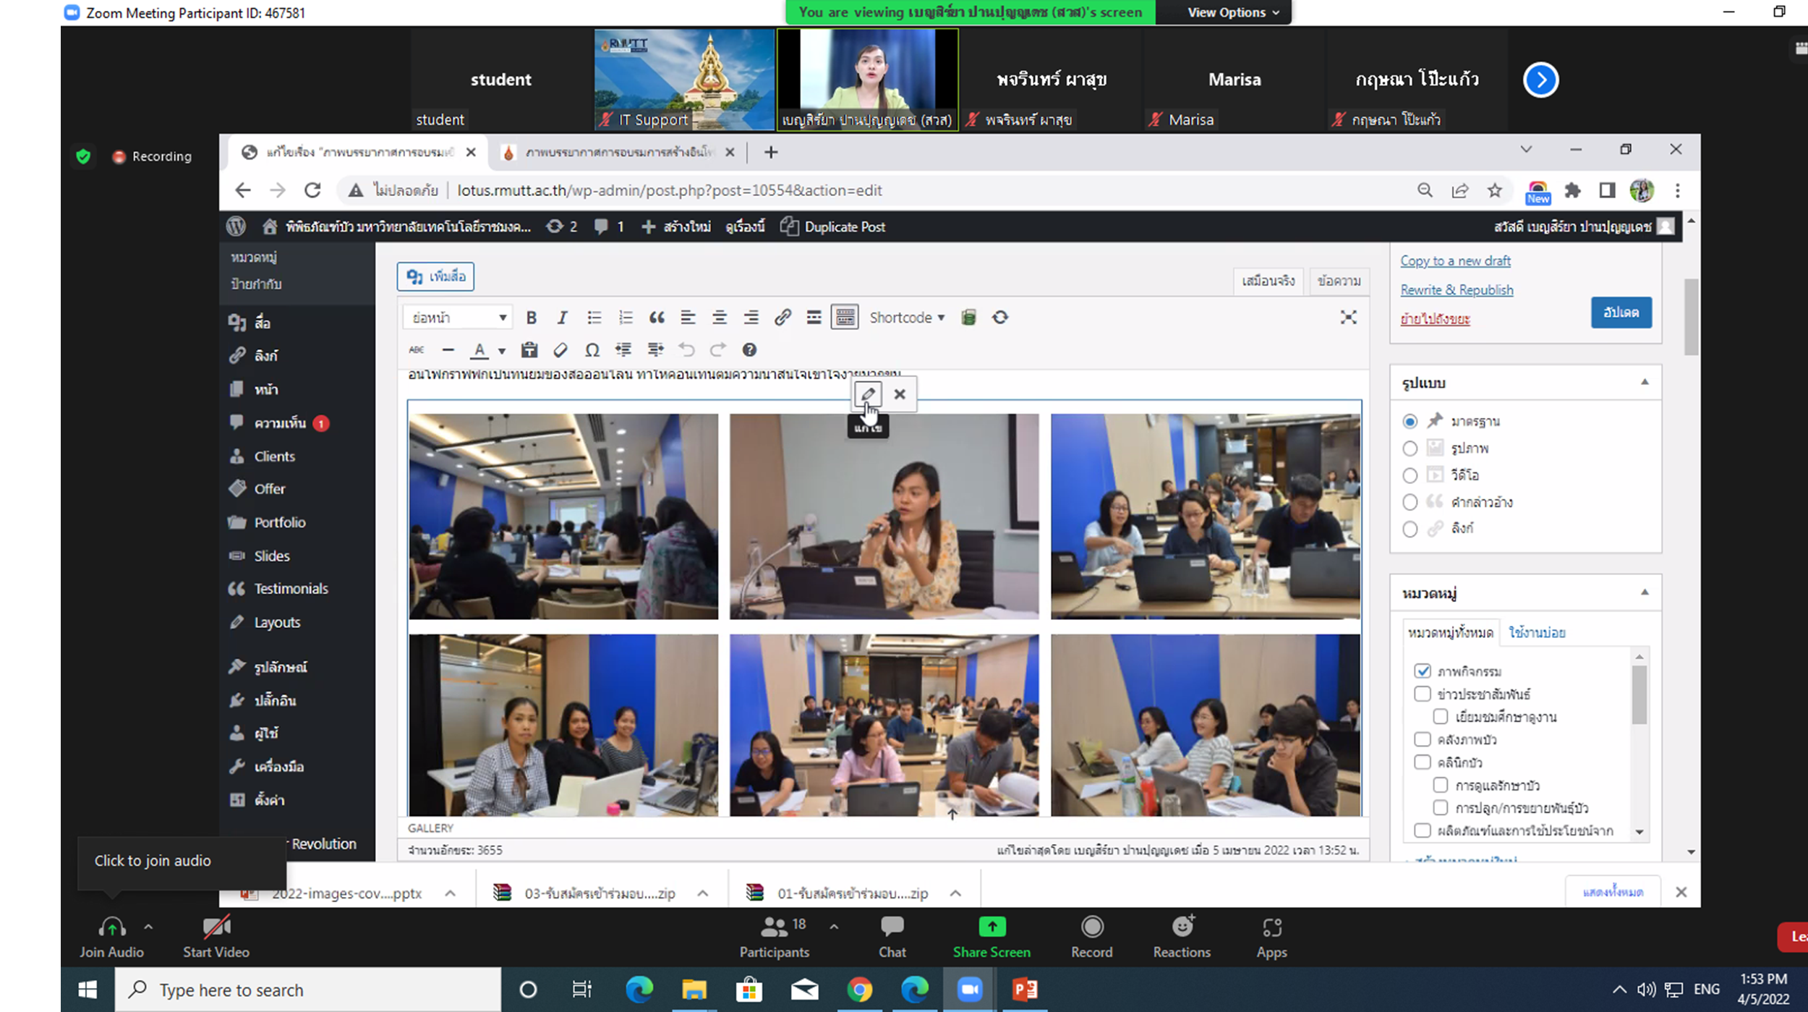Insert Read More tag
1808x1012 pixels.
(x=814, y=318)
